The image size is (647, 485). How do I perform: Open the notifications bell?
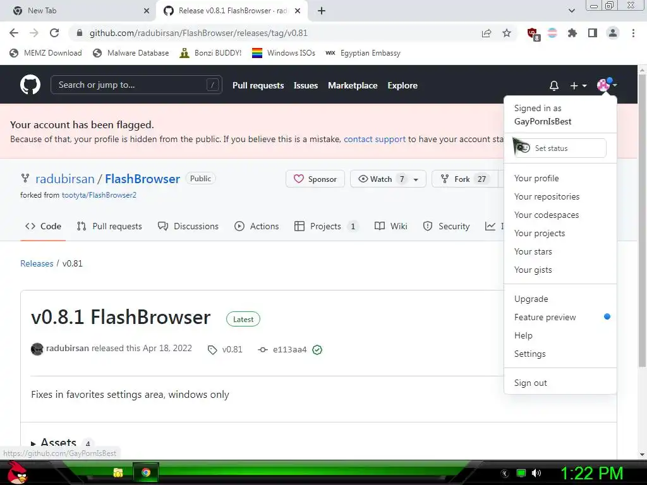pyautogui.click(x=553, y=85)
